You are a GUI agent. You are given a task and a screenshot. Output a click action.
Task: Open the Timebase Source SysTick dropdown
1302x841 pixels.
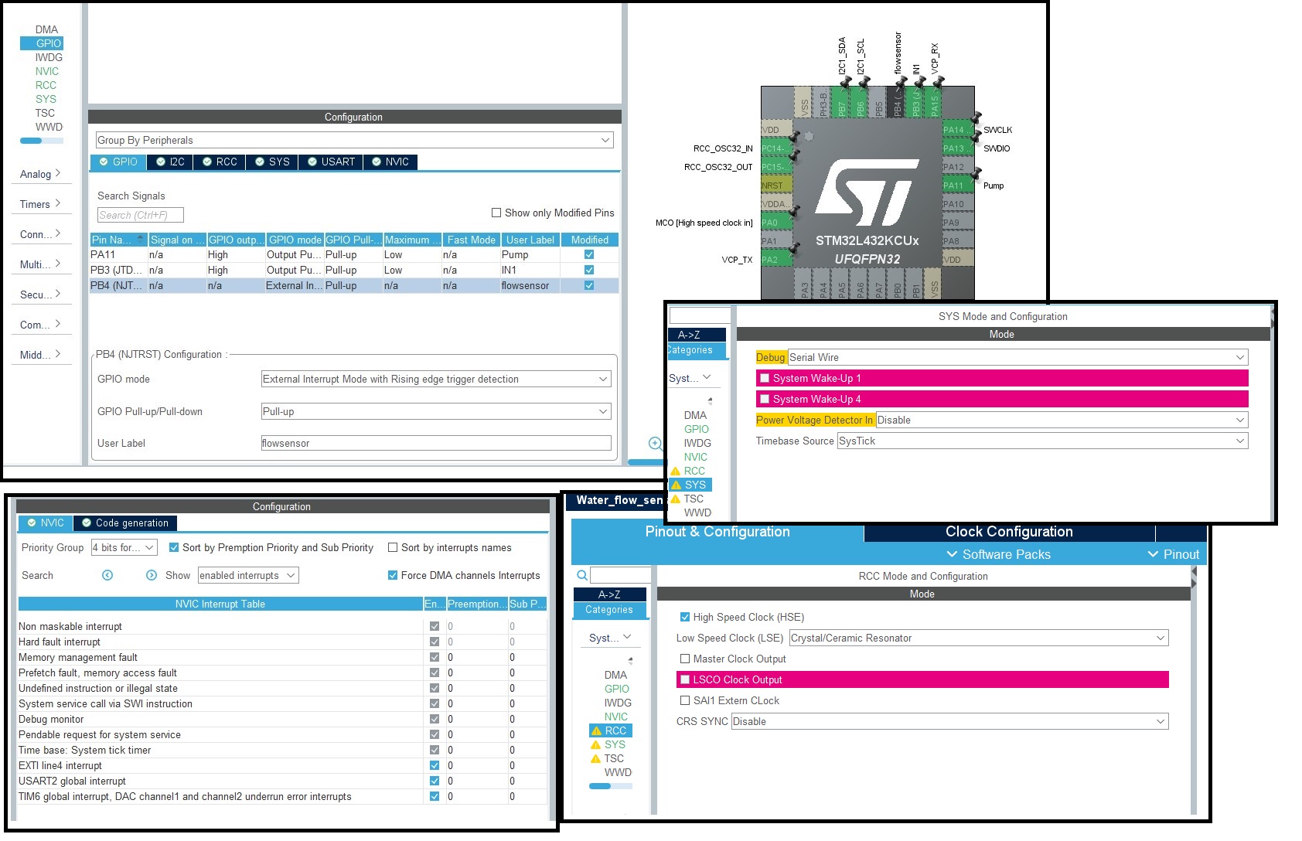point(1042,441)
